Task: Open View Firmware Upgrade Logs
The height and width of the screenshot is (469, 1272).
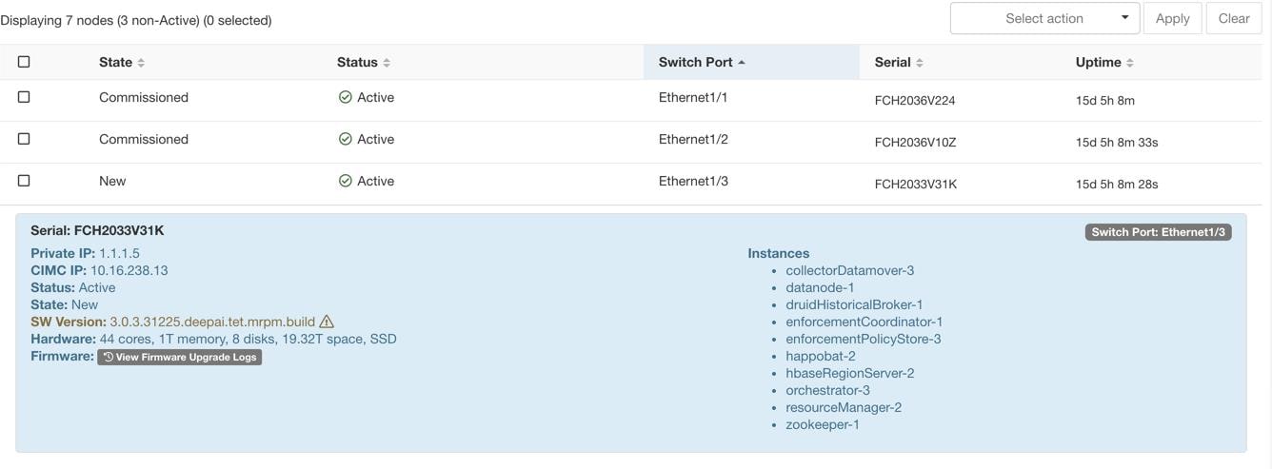Action: [x=179, y=357]
